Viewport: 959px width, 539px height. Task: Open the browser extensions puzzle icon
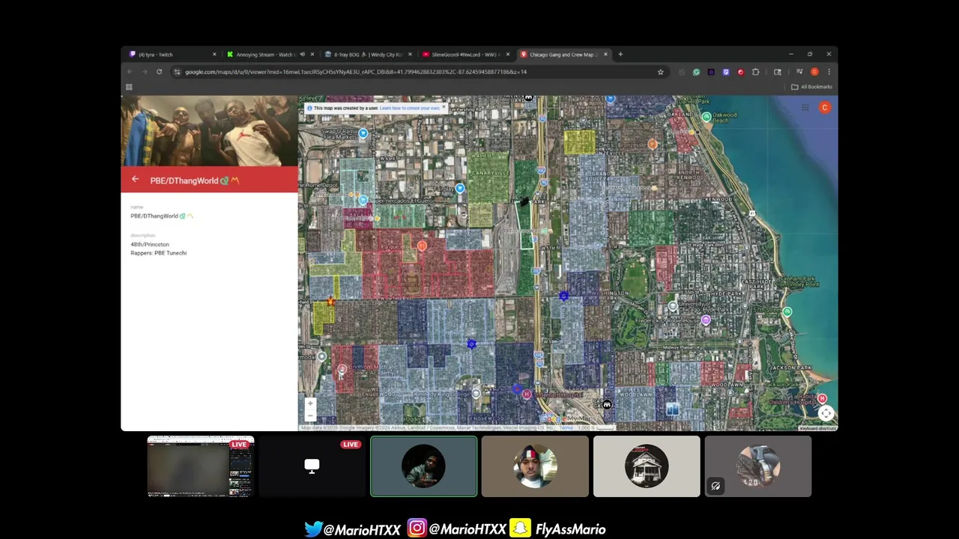(755, 72)
